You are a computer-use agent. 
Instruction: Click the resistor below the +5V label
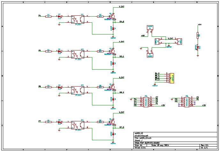point(198,35)
